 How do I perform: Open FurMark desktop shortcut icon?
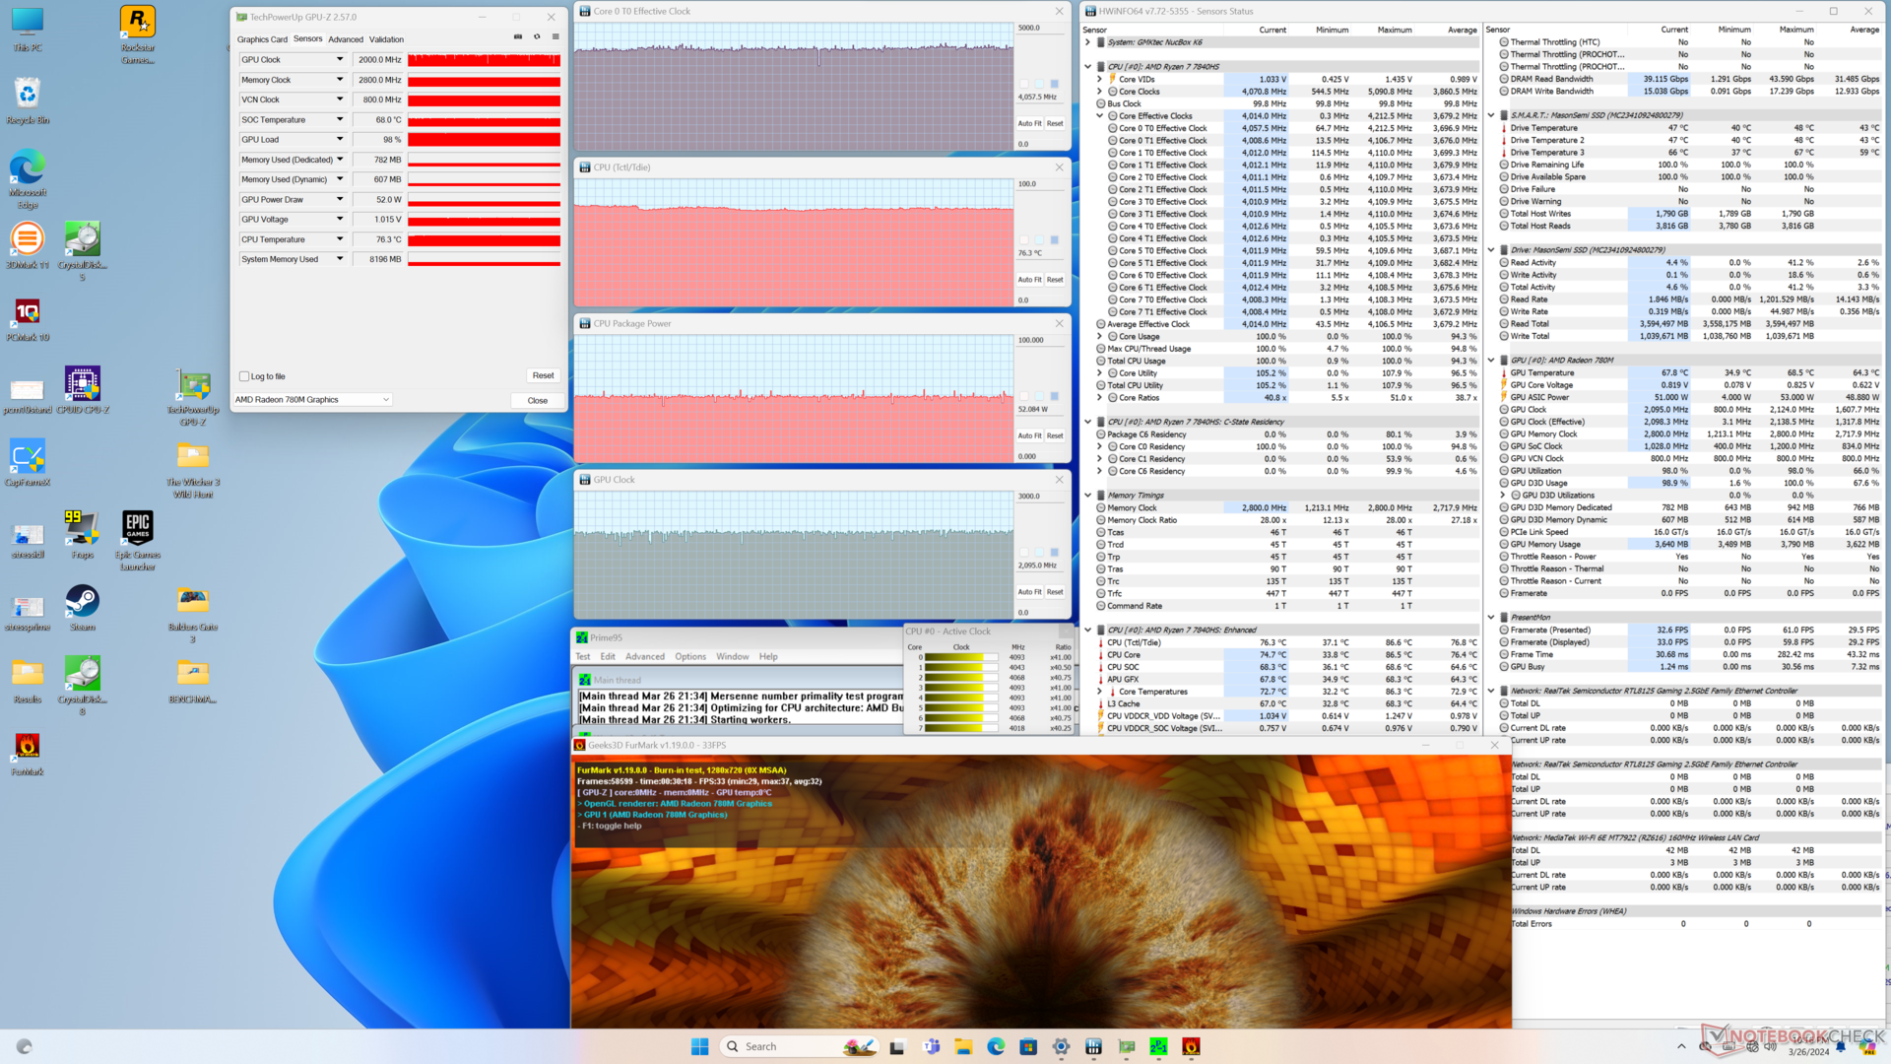(x=28, y=747)
